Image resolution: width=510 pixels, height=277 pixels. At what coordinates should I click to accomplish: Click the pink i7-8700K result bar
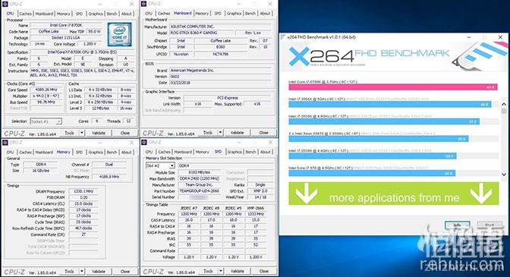tap(393, 87)
